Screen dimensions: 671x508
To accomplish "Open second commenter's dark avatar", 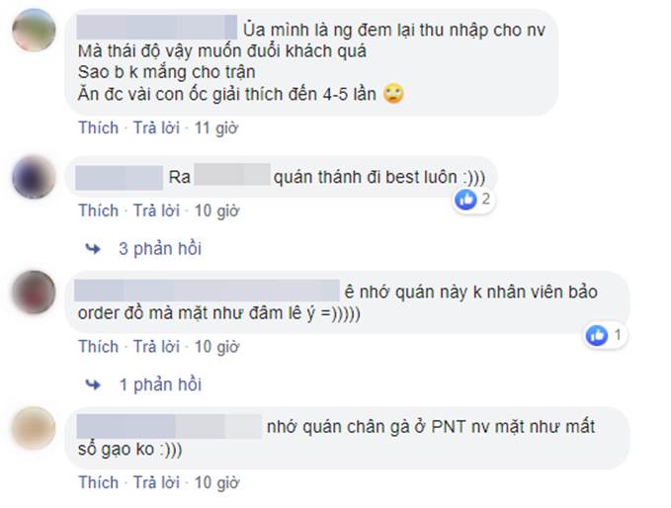I will tap(34, 177).
